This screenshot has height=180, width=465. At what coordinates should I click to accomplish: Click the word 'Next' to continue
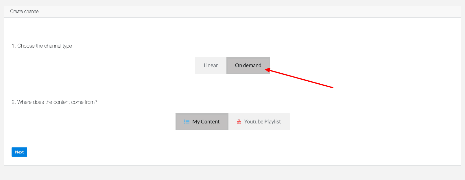coord(19,152)
